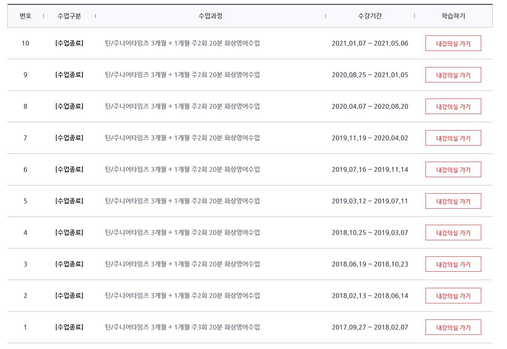The height and width of the screenshot is (349, 507).
Task: Go to classroom for course number 7
Action: 453,138
